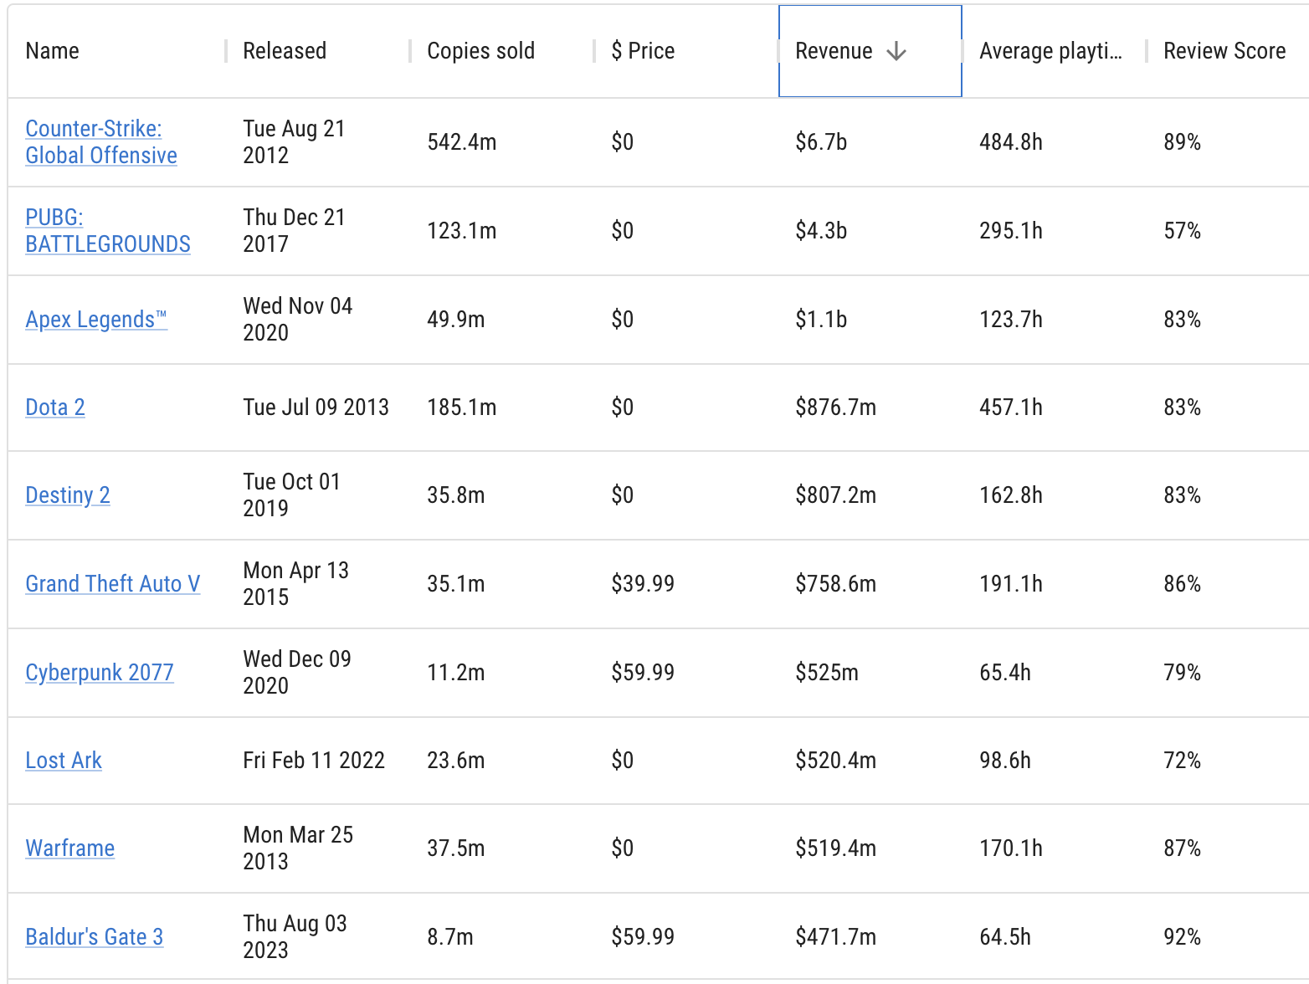
Task: Open the Destiny 2 link
Action: click(x=68, y=495)
